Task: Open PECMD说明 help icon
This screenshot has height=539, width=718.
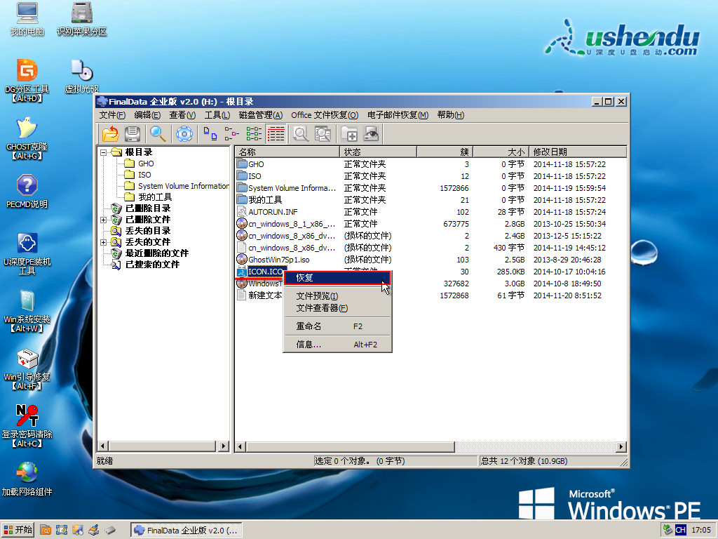Action: [x=27, y=192]
